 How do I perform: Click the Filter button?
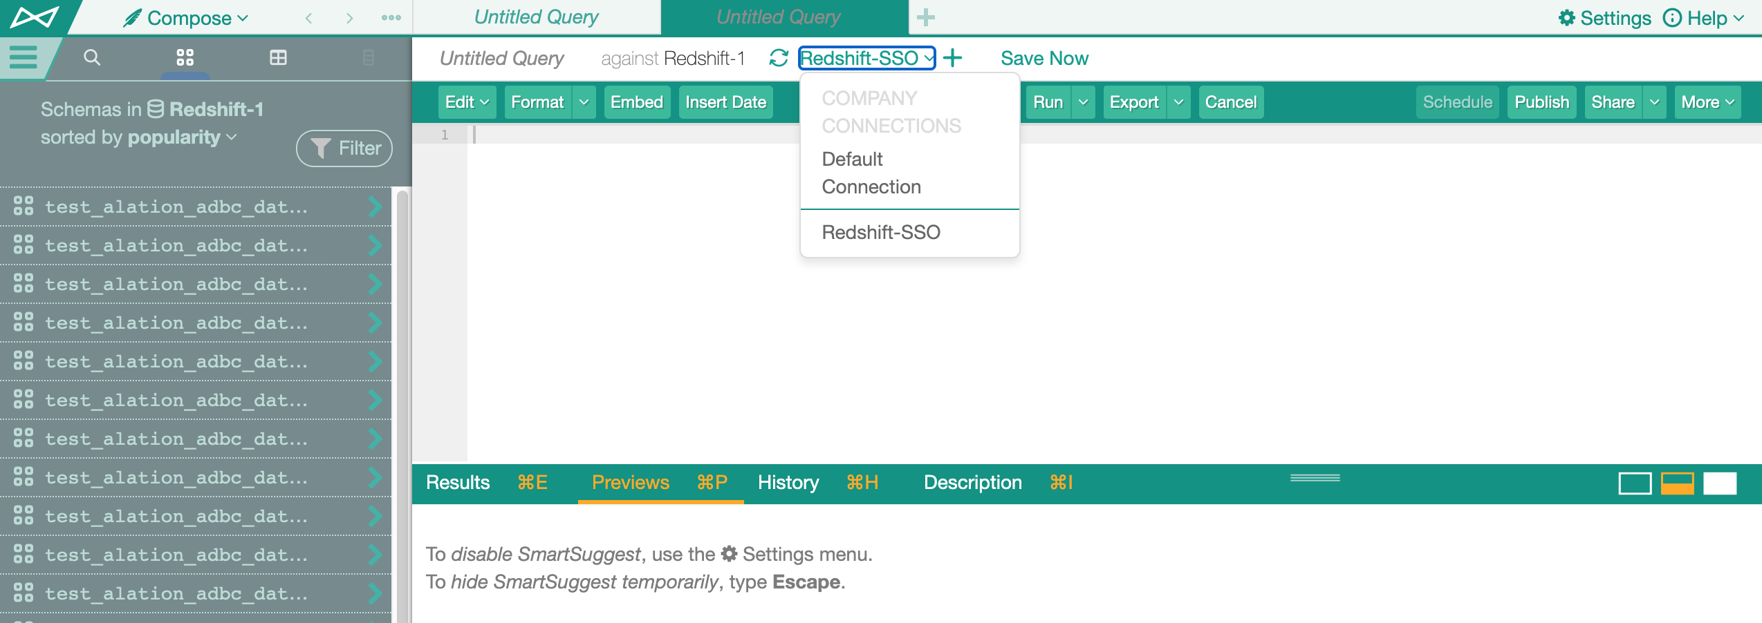coord(344,148)
